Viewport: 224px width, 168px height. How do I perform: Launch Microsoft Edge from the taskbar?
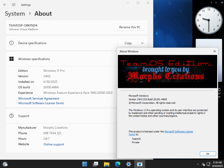tap(118, 164)
